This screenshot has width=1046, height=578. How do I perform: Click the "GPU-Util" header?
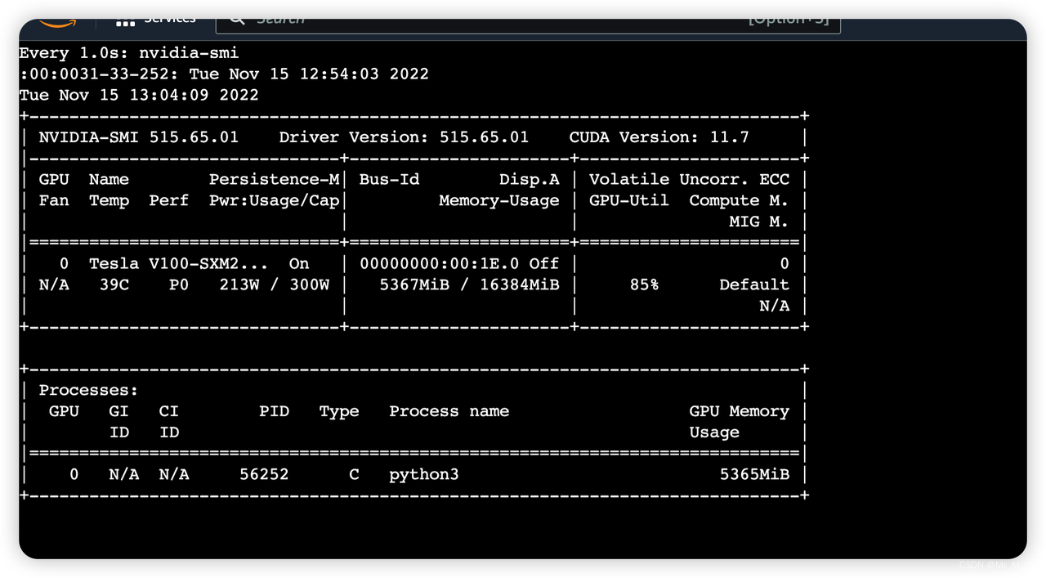pyautogui.click(x=629, y=200)
